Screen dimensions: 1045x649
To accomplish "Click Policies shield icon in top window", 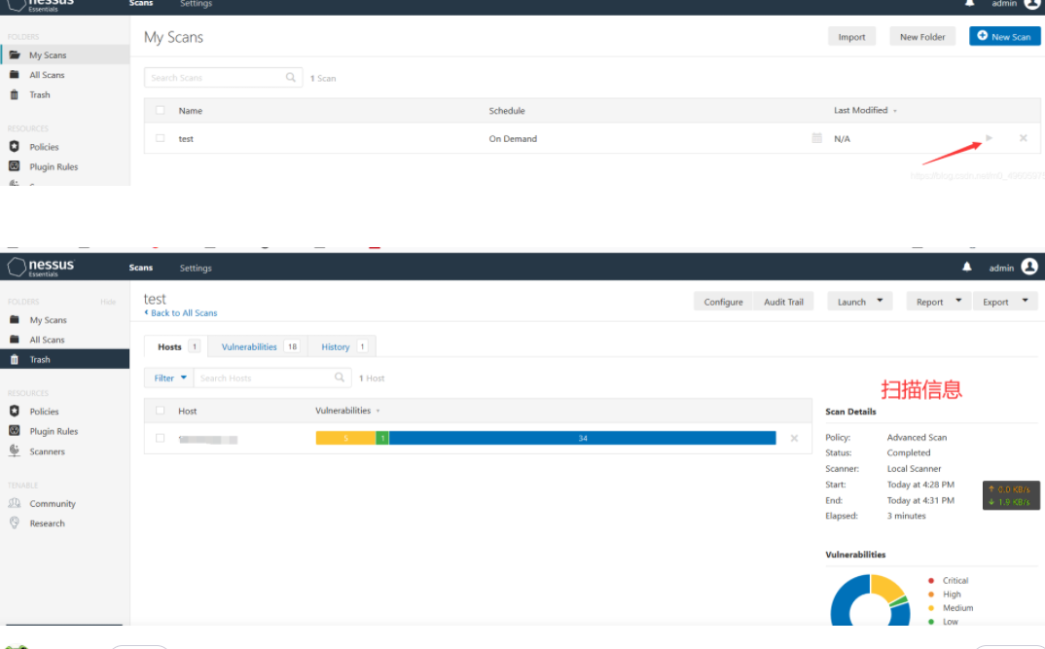I will [x=15, y=147].
